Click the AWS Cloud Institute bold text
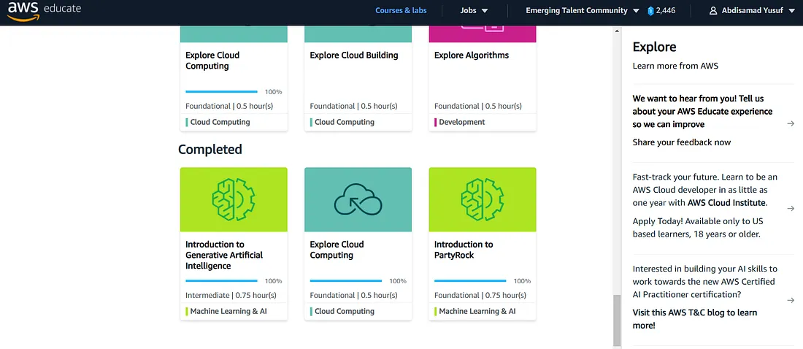The height and width of the screenshot is (349, 803). tap(727, 202)
